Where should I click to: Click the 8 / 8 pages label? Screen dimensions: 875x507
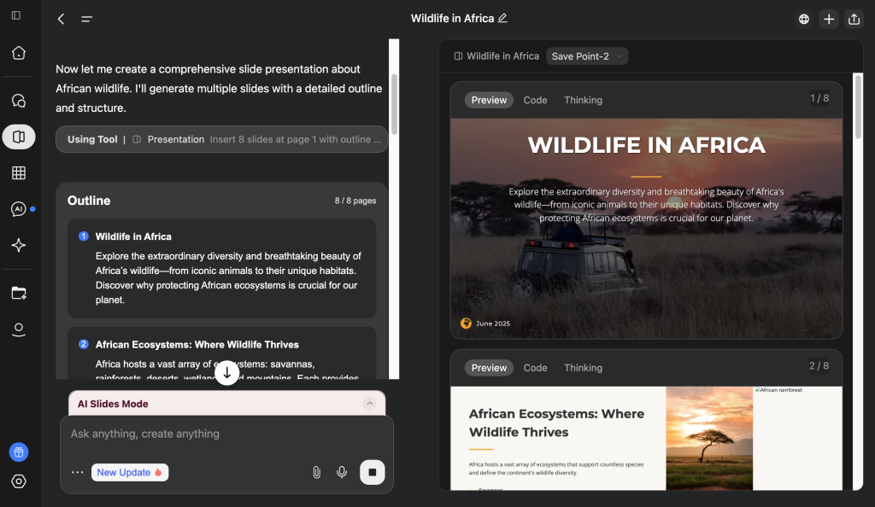click(355, 201)
